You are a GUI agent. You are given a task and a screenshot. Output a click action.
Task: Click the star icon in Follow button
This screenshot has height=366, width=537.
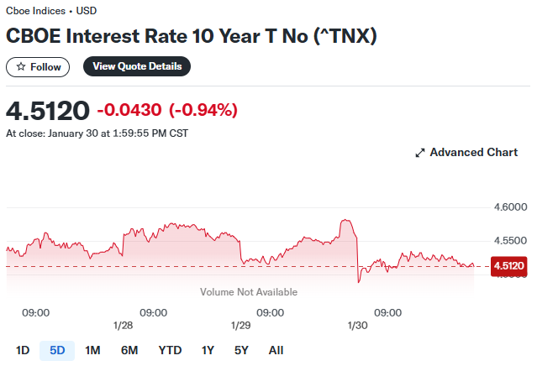pos(21,67)
